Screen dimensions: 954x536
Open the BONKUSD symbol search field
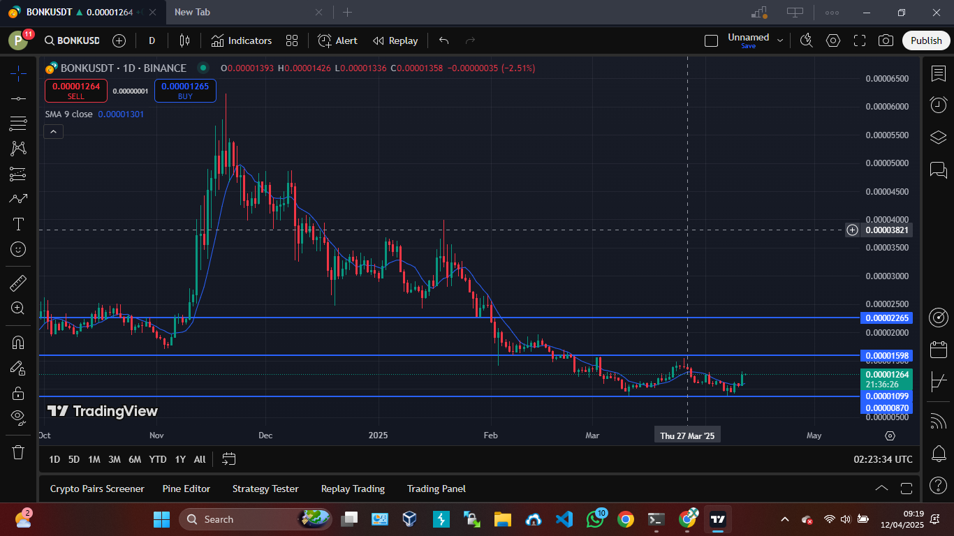click(x=72, y=40)
